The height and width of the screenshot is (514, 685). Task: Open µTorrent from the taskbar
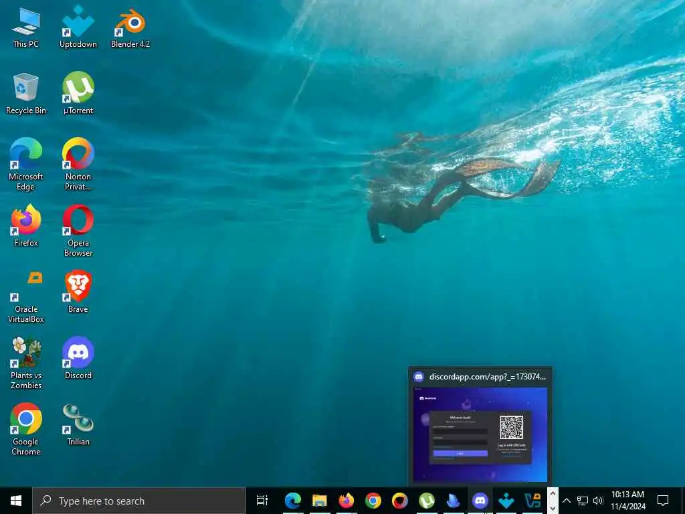427,501
